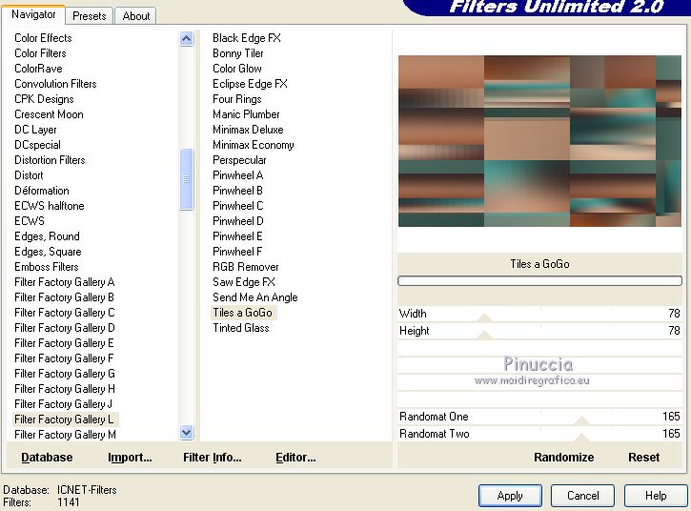The width and height of the screenshot is (691, 511).
Task: Choose the Tinted Glass filter
Action: point(241,328)
